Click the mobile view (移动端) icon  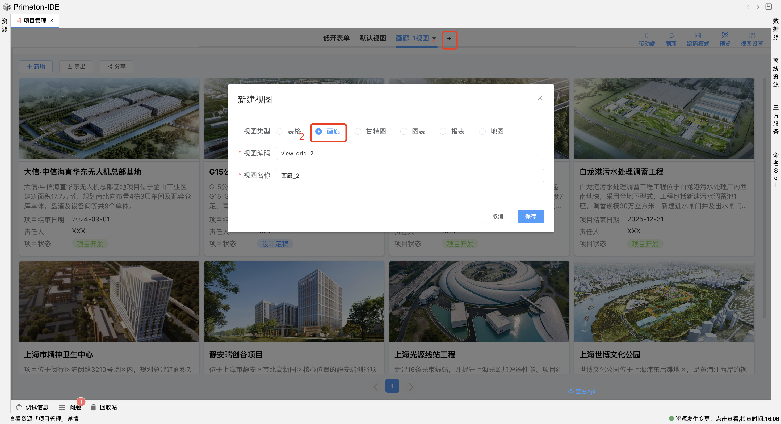(x=647, y=36)
